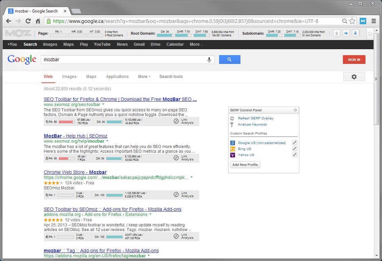Image resolution: width=382 pixels, height=261 pixels.
Task: Edit the Bing US profile pencil
Action: (x=295, y=149)
